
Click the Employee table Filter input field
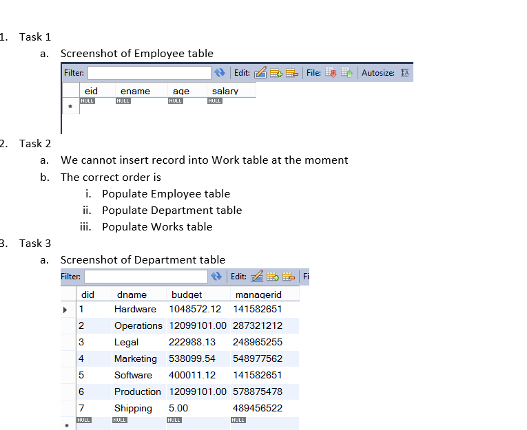tap(149, 73)
